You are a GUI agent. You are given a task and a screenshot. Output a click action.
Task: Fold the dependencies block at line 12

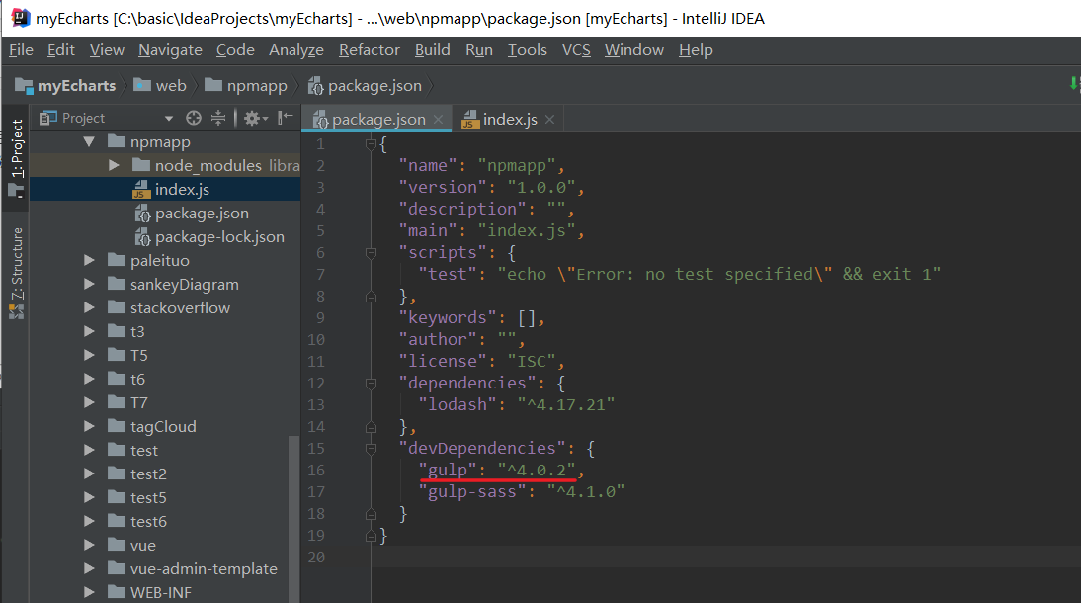pyautogui.click(x=371, y=383)
